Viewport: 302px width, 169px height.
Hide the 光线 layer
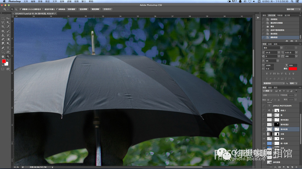(x=264, y=134)
